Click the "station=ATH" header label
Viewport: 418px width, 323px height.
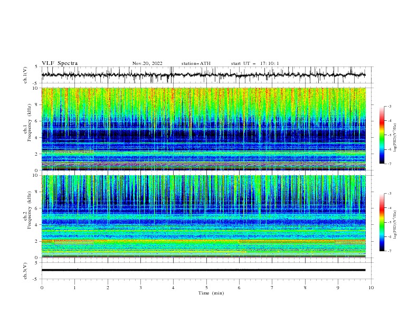196,63
